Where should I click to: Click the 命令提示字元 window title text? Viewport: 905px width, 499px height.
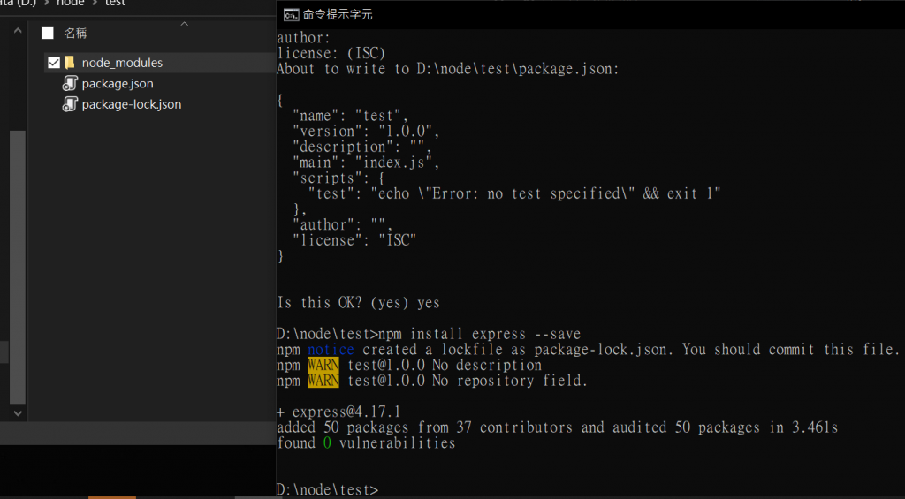pos(338,15)
